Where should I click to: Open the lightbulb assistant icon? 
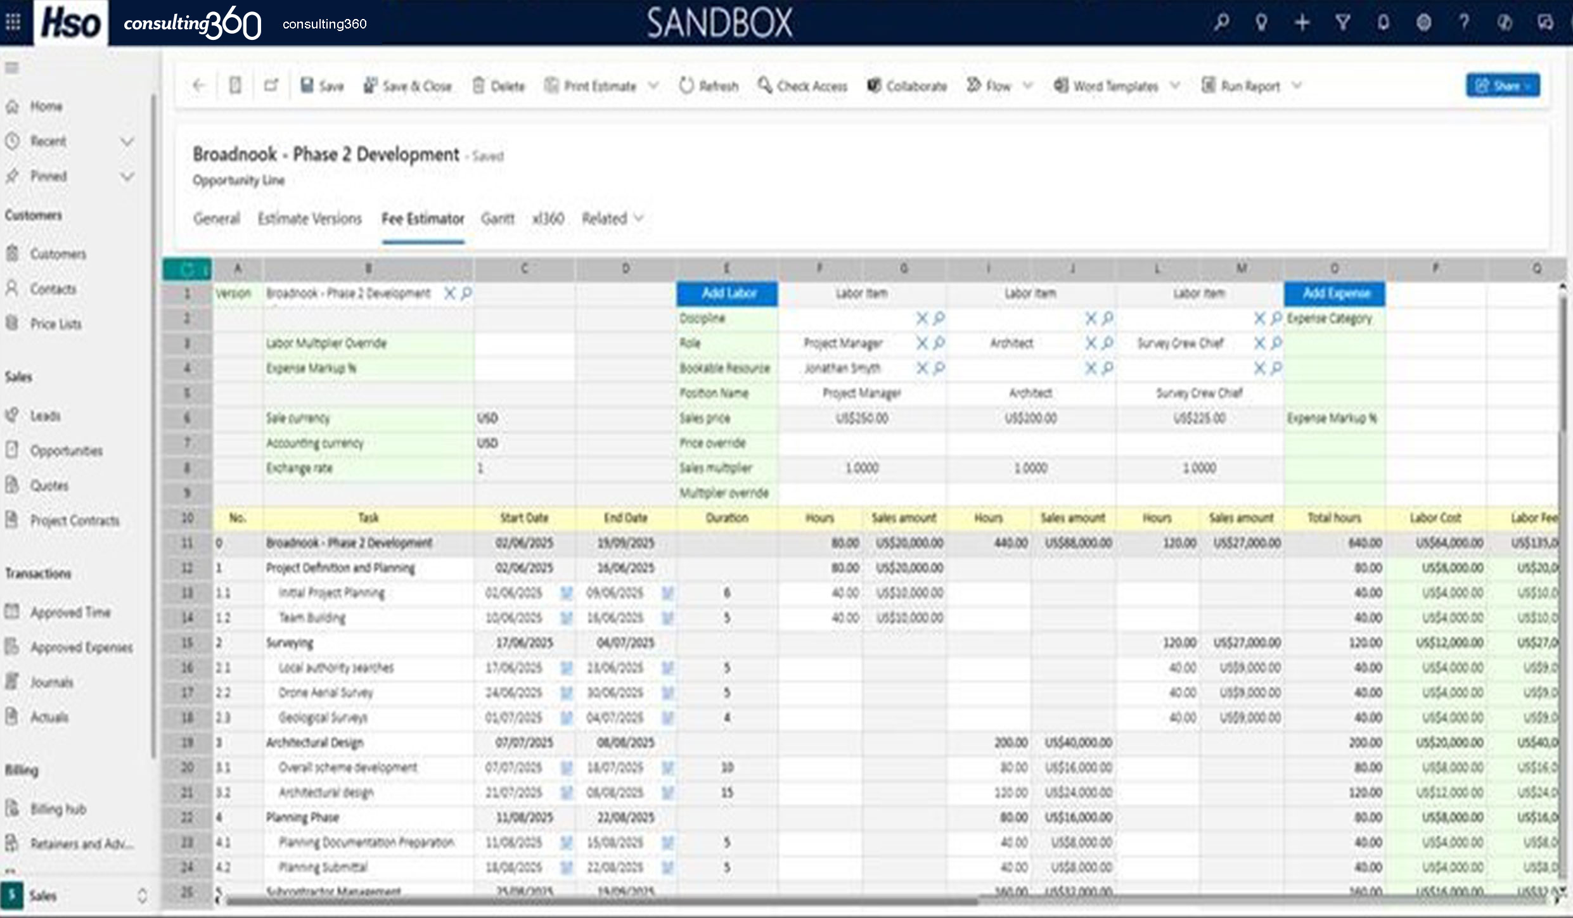pyautogui.click(x=1261, y=23)
